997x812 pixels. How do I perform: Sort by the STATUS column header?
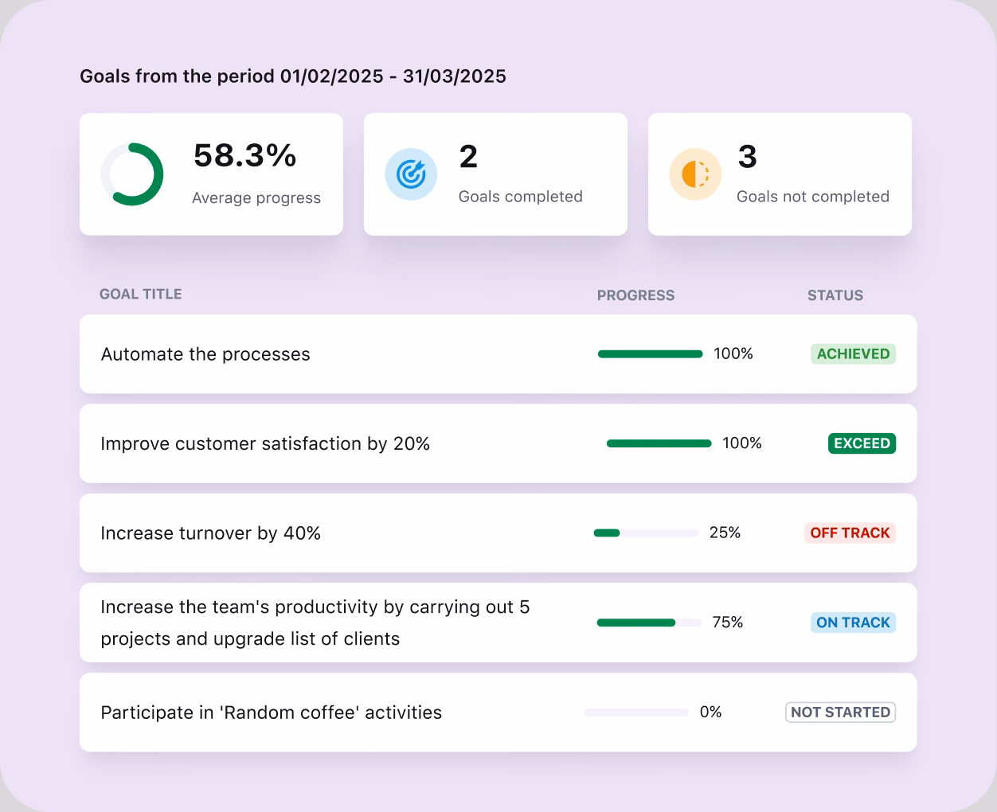(x=835, y=295)
